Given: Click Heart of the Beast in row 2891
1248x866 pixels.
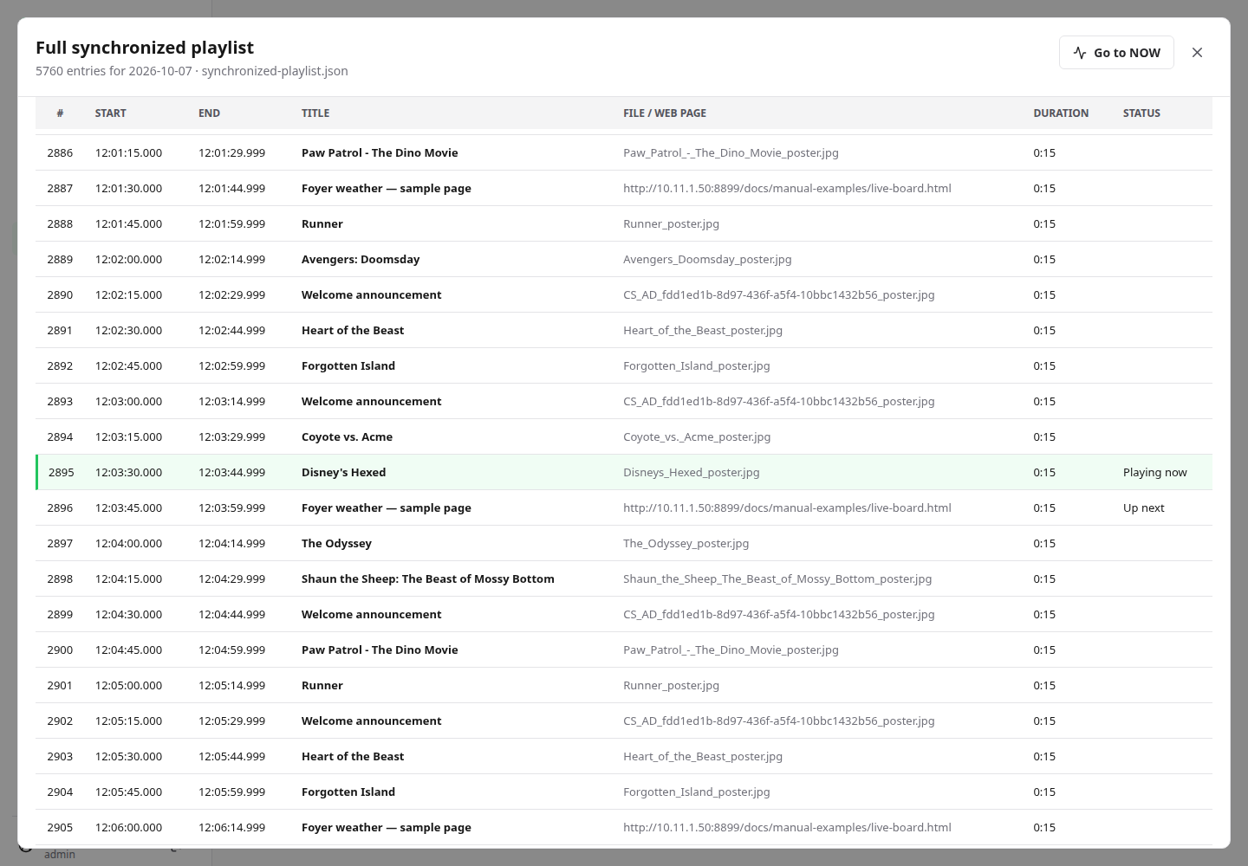Looking at the screenshot, I should coord(353,331).
